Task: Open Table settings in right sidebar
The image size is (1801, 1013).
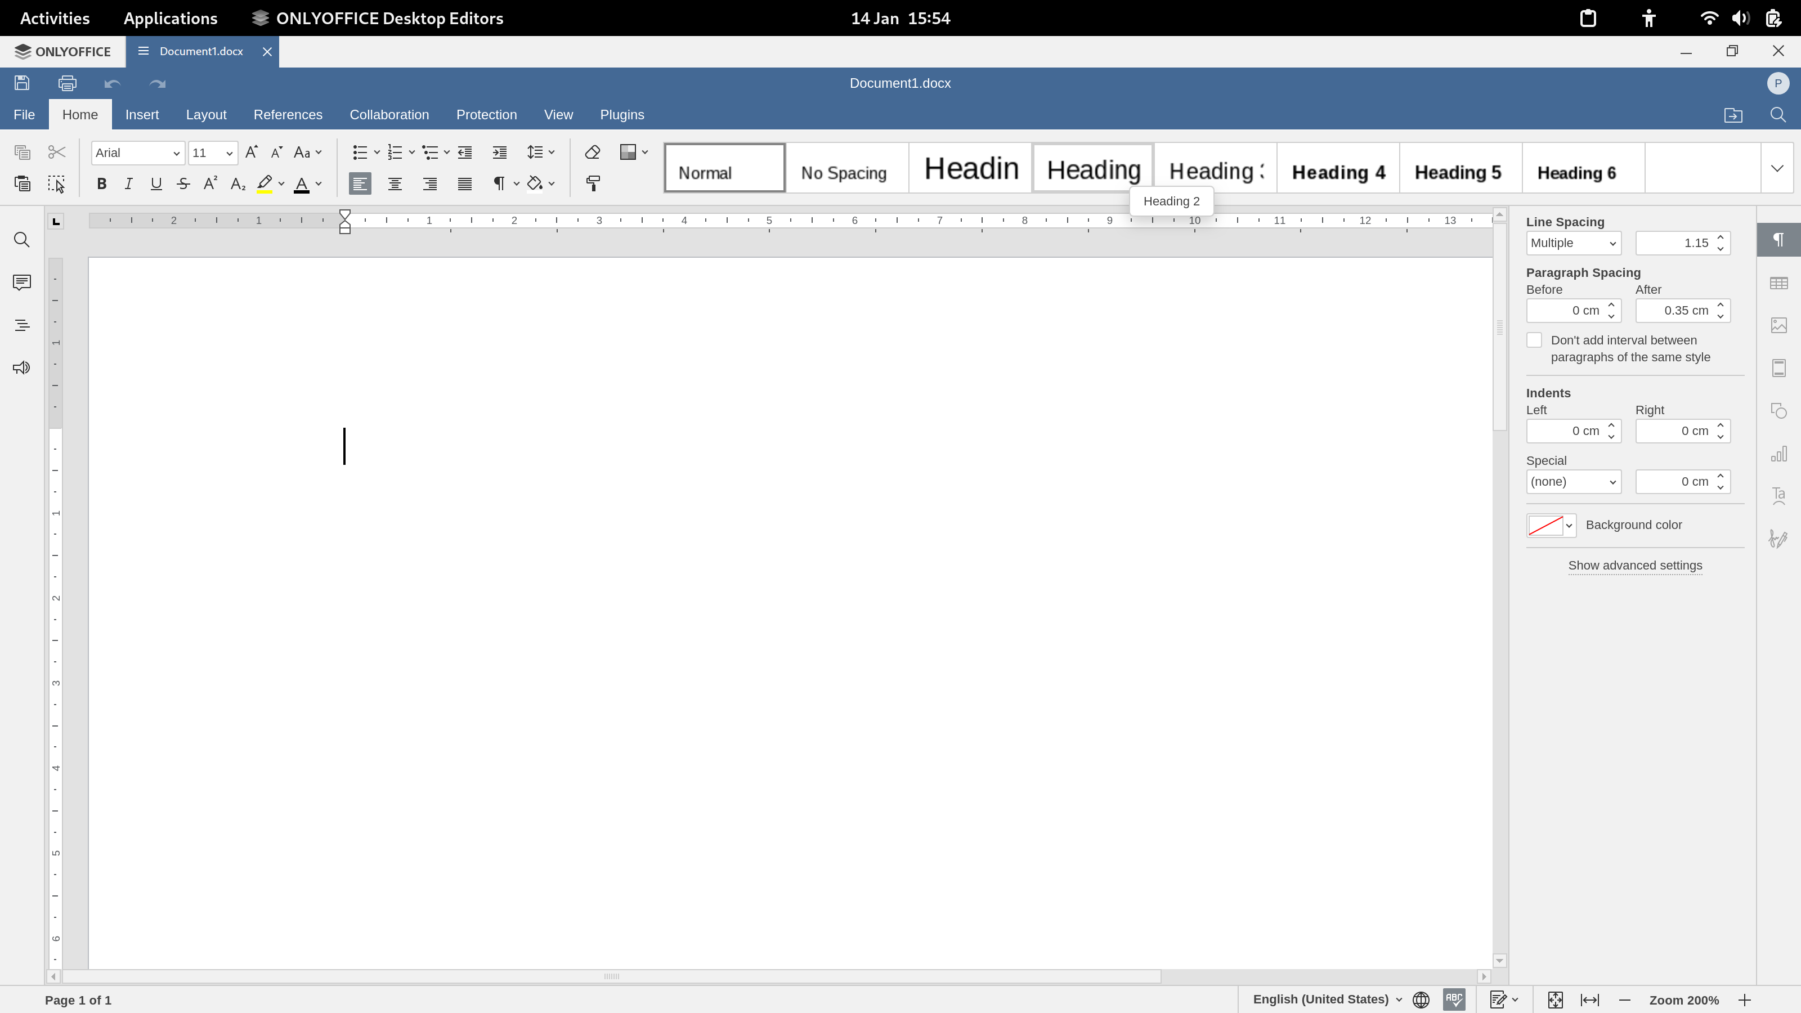Action: point(1778,283)
